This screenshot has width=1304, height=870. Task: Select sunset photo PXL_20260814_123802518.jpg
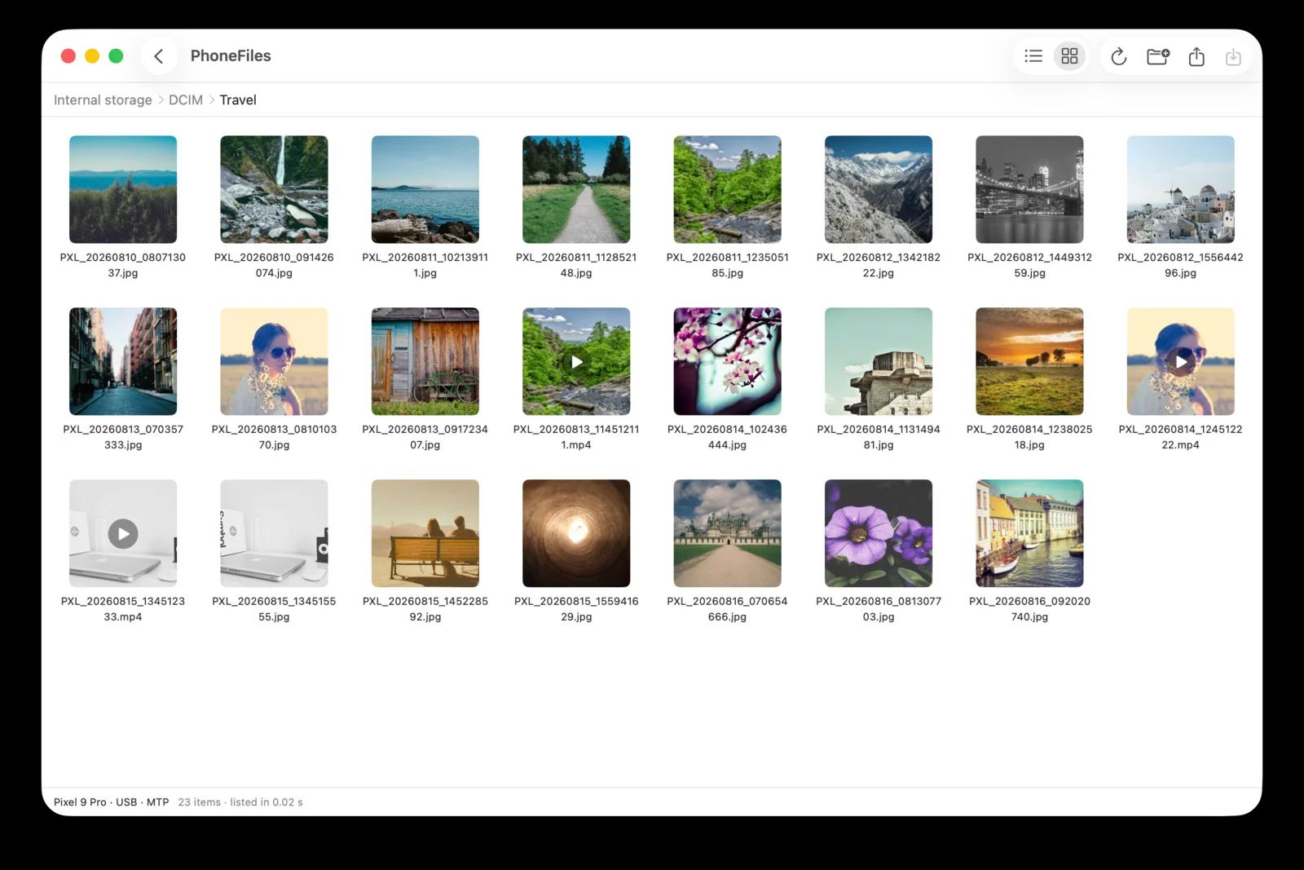pyautogui.click(x=1029, y=361)
